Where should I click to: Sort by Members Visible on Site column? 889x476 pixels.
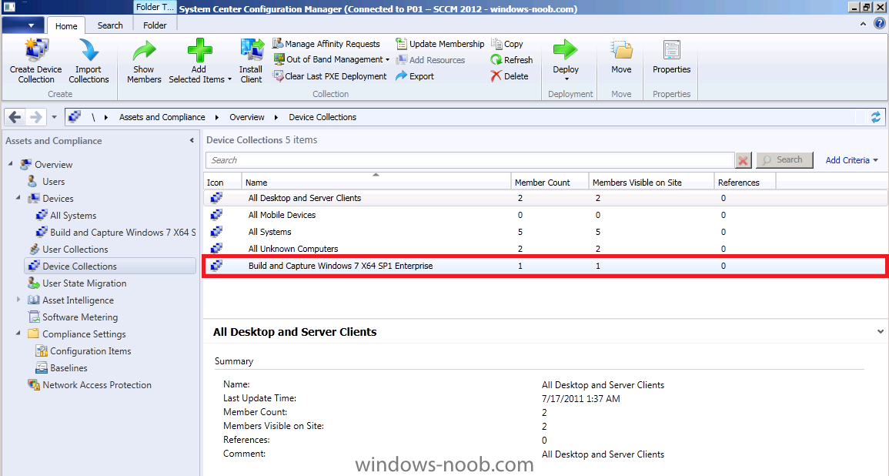651,182
